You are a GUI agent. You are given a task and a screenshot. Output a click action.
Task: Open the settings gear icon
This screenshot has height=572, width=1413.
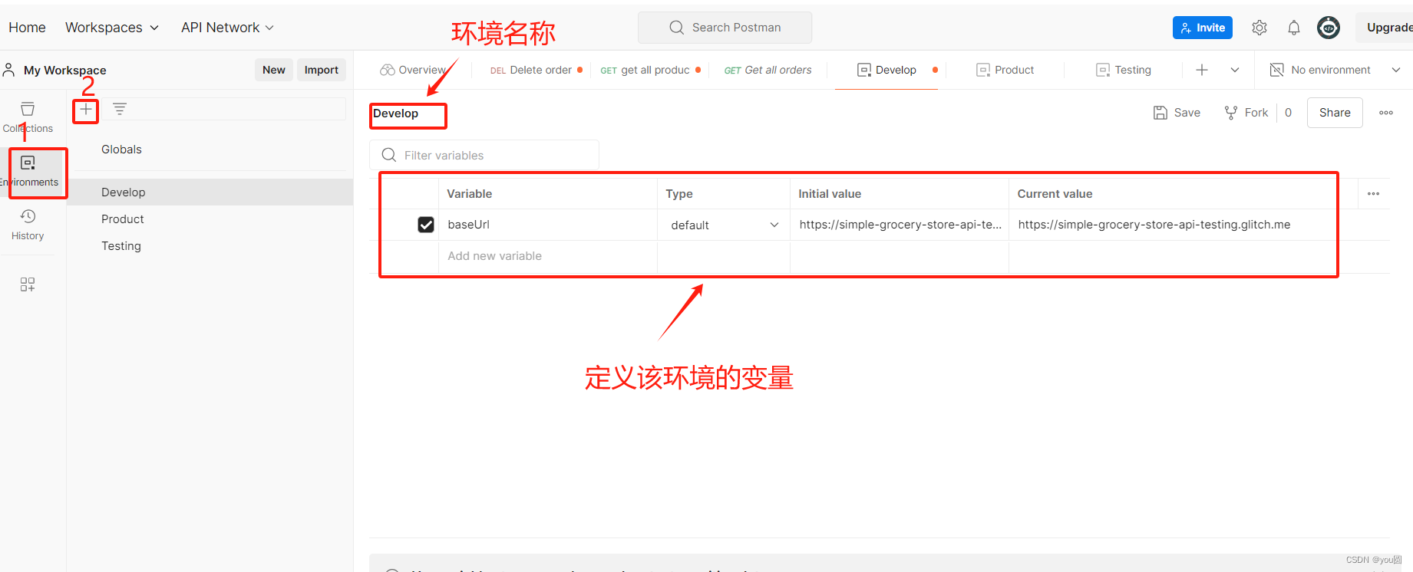(1259, 28)
